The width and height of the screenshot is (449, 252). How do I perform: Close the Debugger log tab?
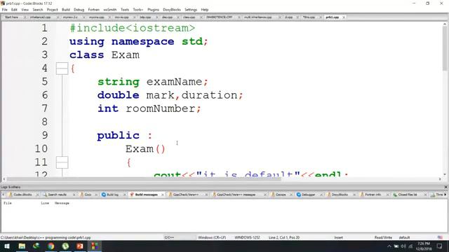click(321, 195)
